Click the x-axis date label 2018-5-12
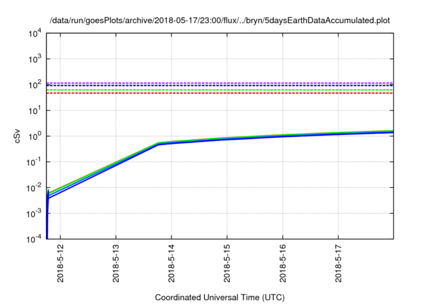434x304 pixels. (60, 263)
